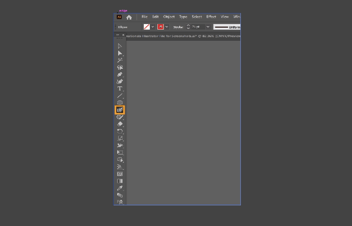Select the Mesh tool
352x226 pixels.
[120, 174]
